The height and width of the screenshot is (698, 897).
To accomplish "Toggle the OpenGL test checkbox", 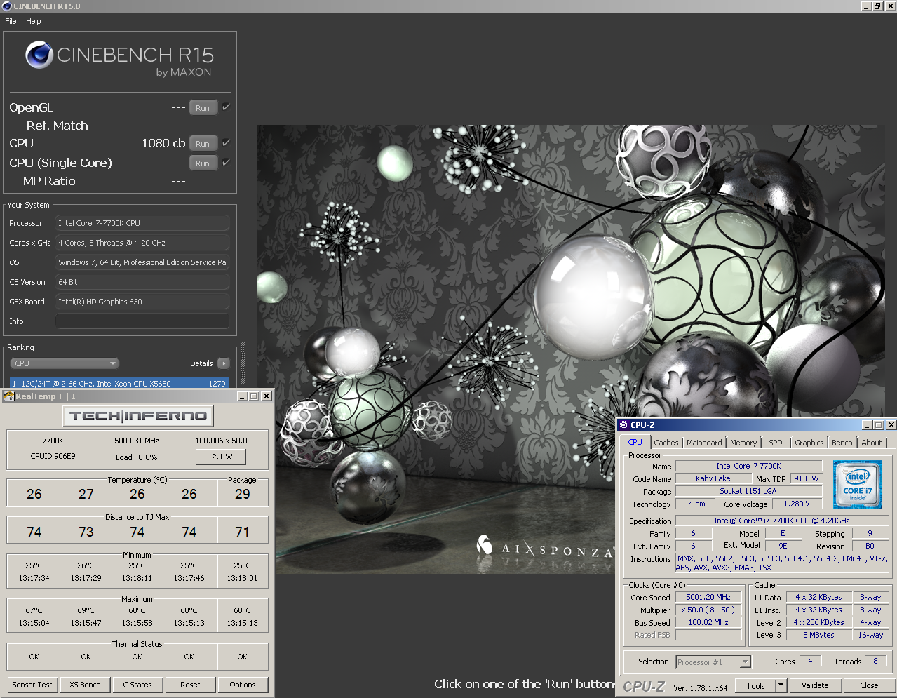I will 226,107.
